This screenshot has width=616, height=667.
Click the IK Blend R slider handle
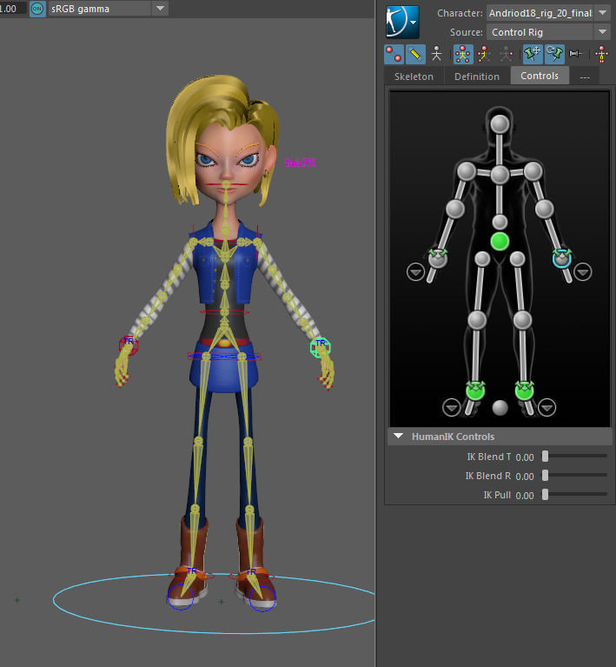click(x=545, y=475)
